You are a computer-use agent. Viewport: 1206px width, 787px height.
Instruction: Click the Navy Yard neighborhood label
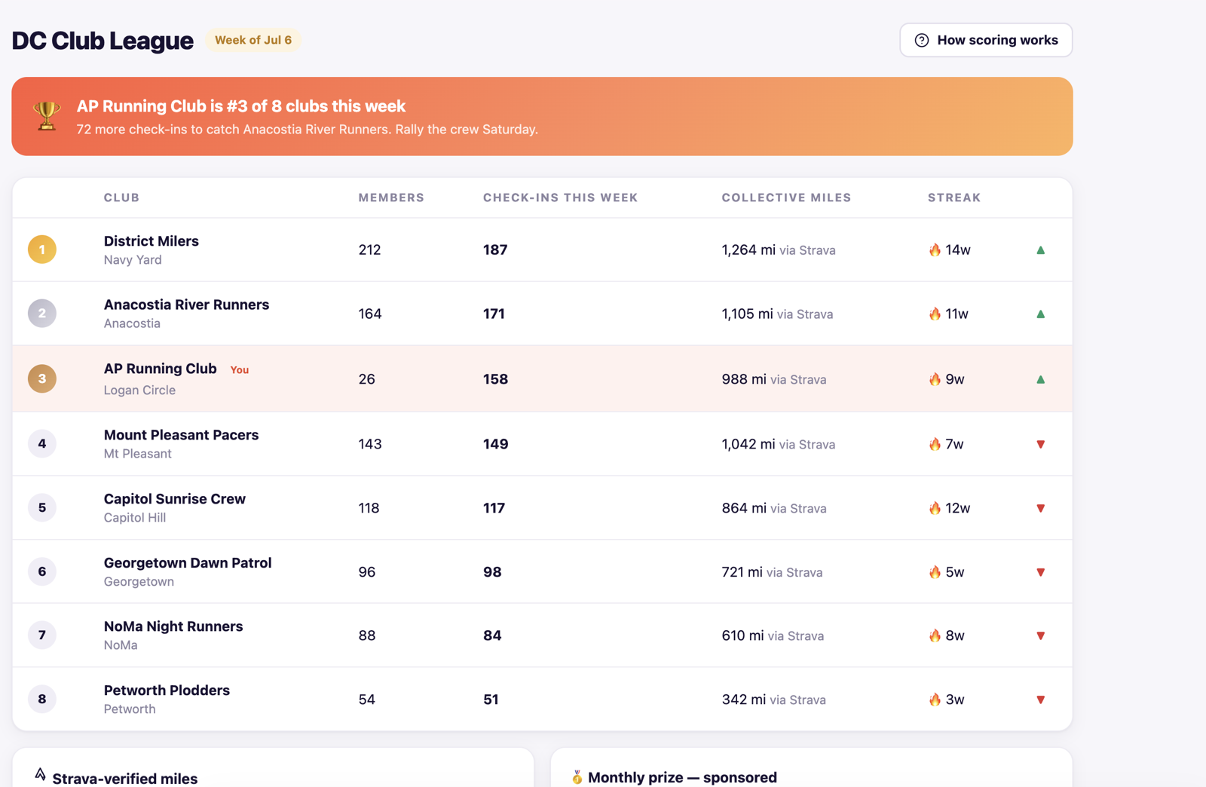click(133, 260)
